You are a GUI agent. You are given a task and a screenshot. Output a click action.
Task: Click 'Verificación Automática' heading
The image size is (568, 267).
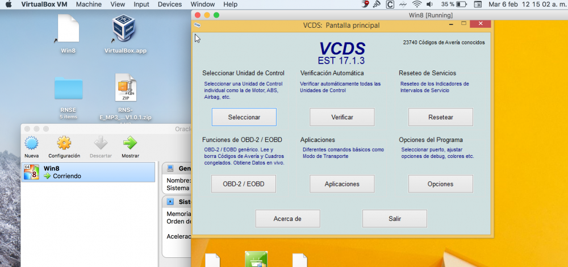tap(332, 73)
